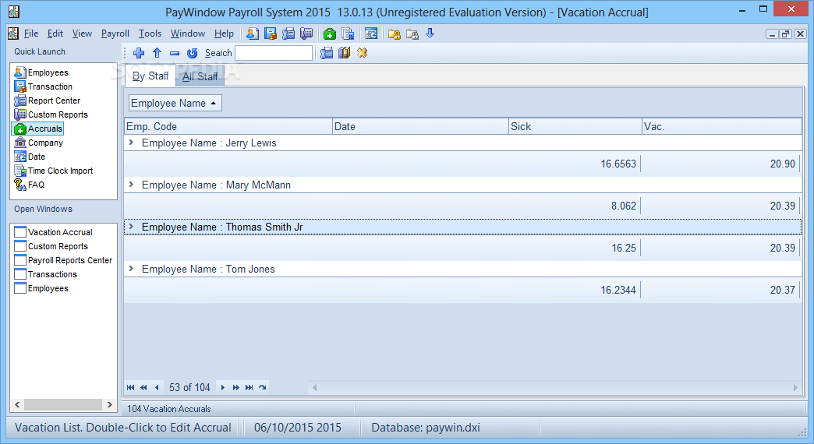Switch to Employees open window
Image resolution: width=814 pixels, height=444 pixels.
pyautogui.click(x=41, y=288)
